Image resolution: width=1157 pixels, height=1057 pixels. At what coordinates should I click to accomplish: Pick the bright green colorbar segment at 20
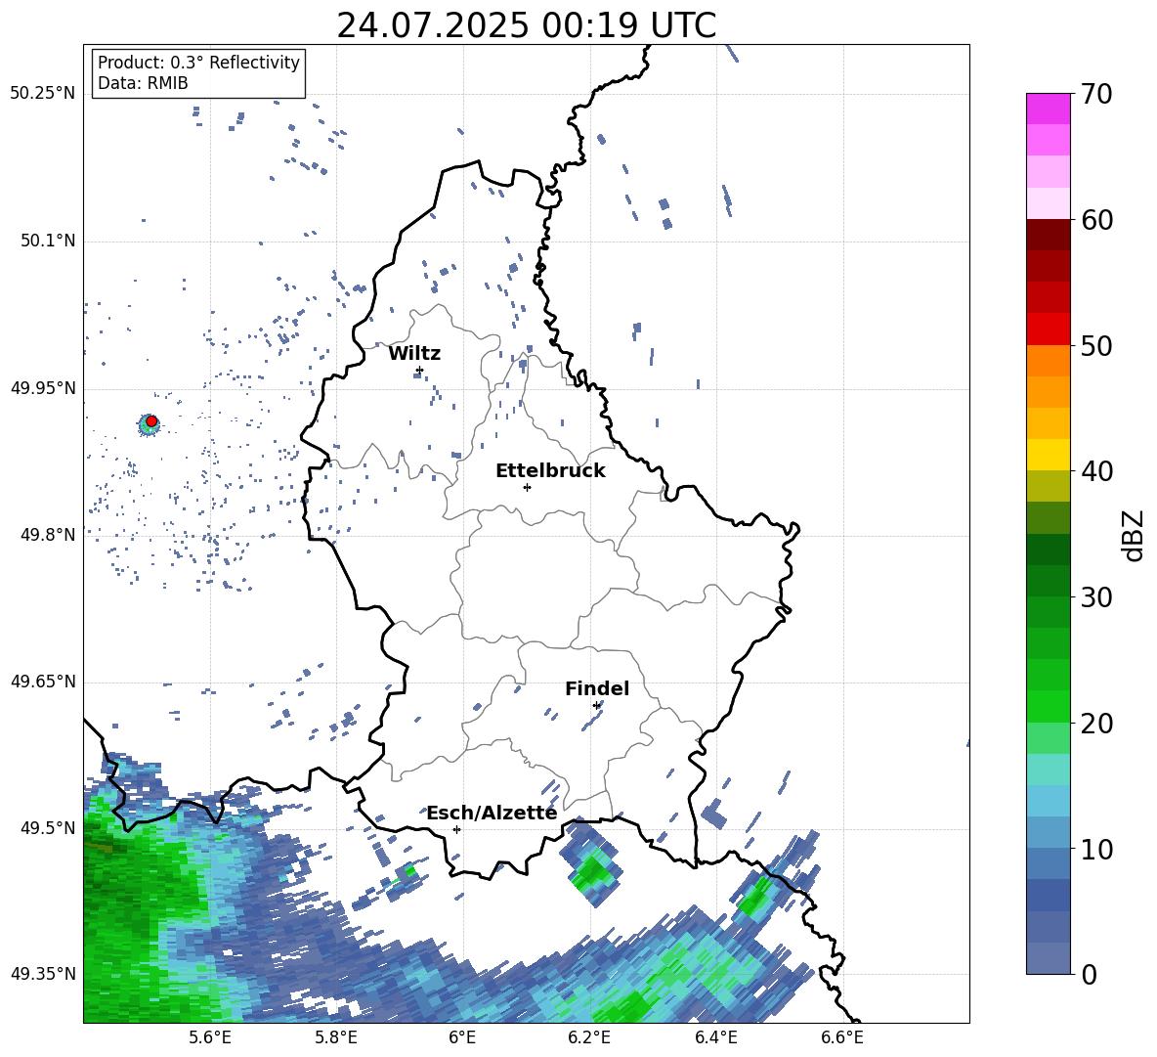point(1048,706)
